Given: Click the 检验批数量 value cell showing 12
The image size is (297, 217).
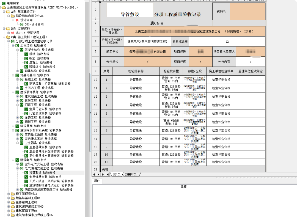Looking at the screenshot, I should point(227,42).
